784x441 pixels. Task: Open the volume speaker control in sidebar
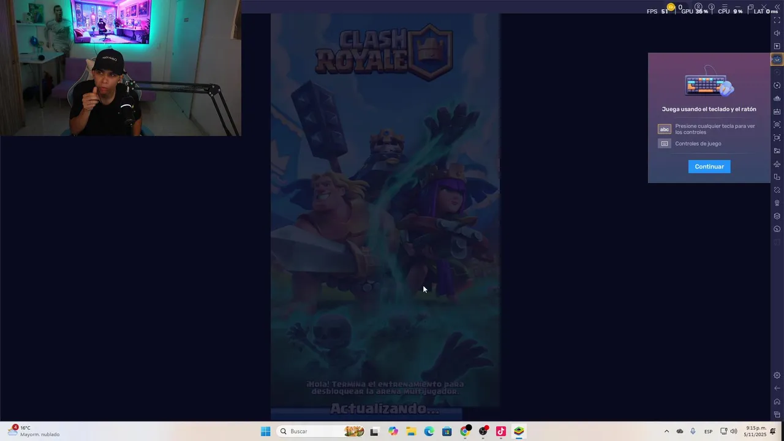(777, 33)
